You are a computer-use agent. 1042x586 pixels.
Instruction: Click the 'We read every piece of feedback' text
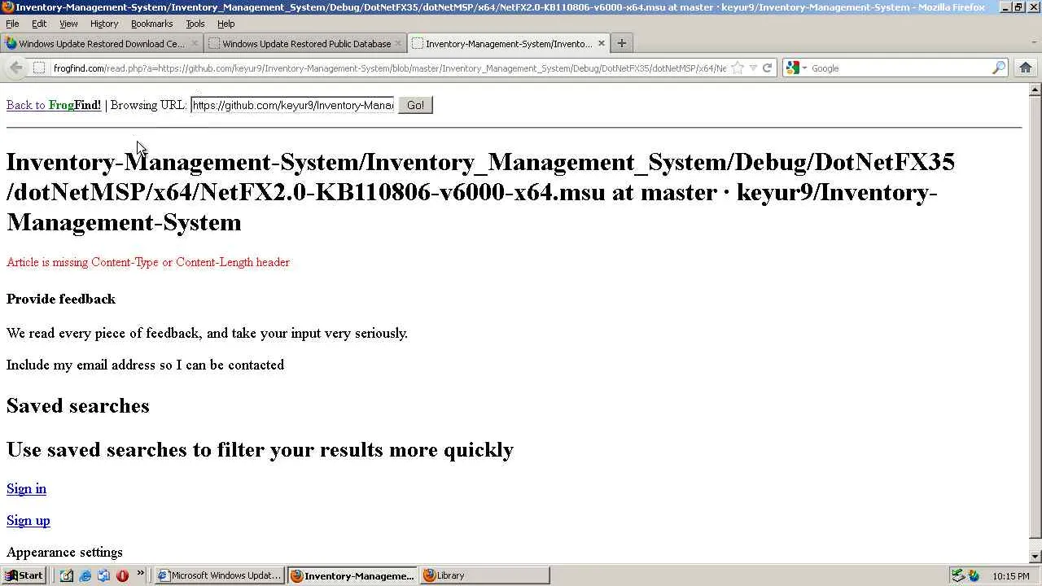(x=208, y=333)
